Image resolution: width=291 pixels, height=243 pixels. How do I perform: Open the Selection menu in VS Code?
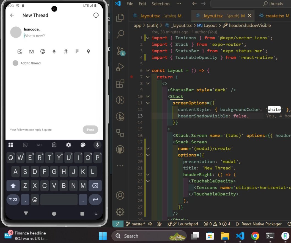point(160,4)
